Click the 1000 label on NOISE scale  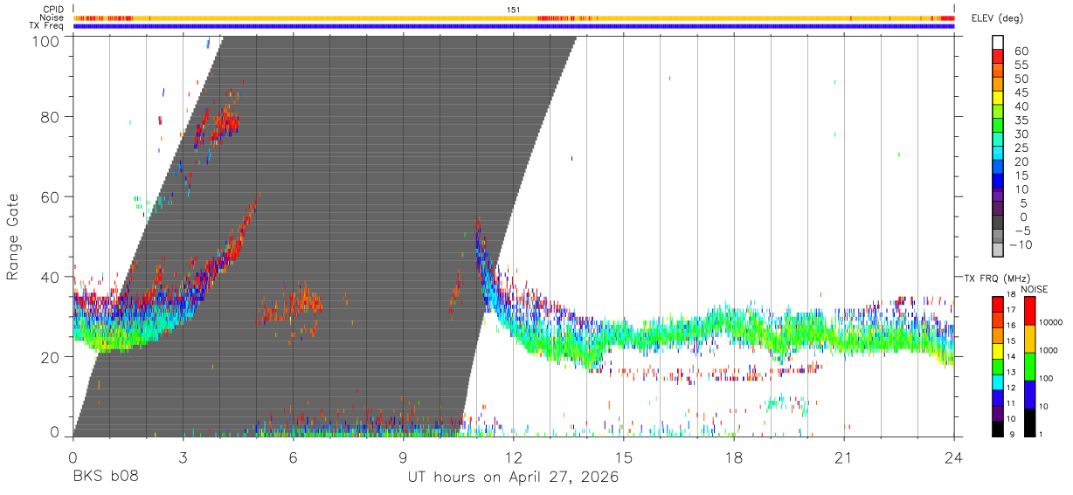(x=1048, y=351)
